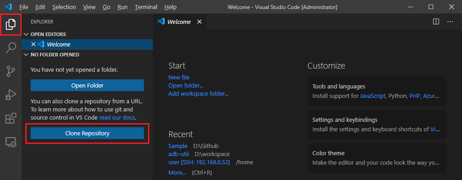Click the VS Code logo in title bar
The width and height of the screenshot is (462, 180).
click(x=8, y=7)
